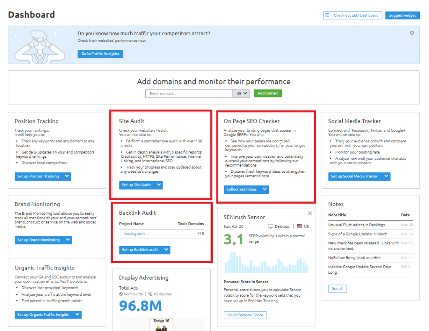Open Check out SEO Dashboard
This screenshot has height=331, width=429.
(353, 15)
